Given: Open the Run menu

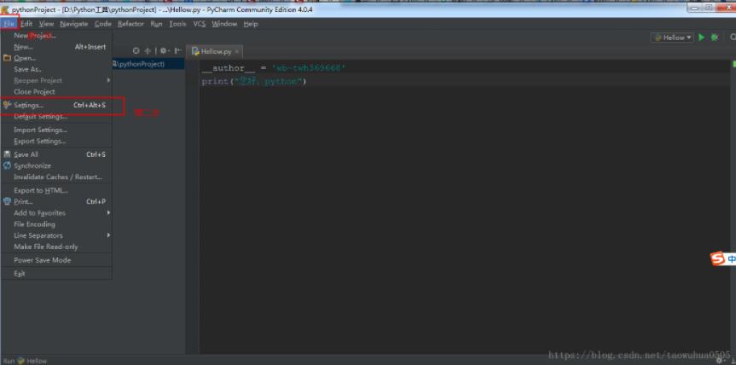Looking at the screenshot, I should click(156, 24).
